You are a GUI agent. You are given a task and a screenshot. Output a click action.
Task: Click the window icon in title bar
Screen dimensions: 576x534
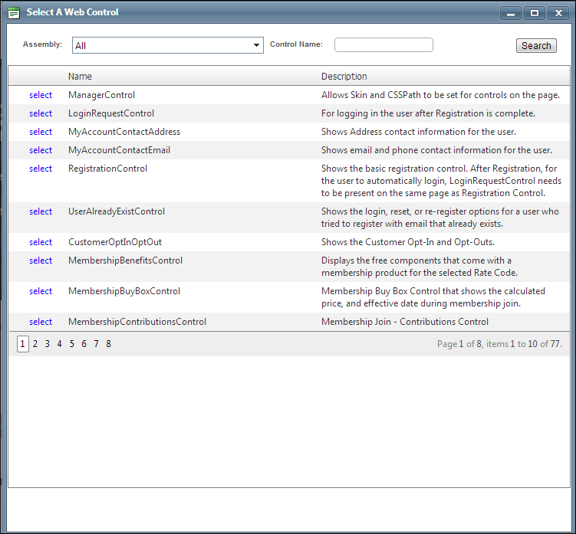click(14, 12)
